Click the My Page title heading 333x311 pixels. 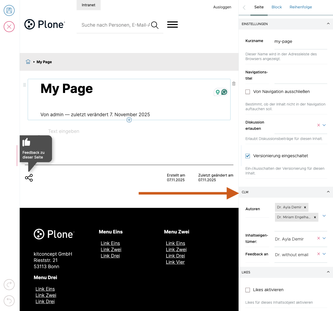pyautogui.click(x=67, y=89)
